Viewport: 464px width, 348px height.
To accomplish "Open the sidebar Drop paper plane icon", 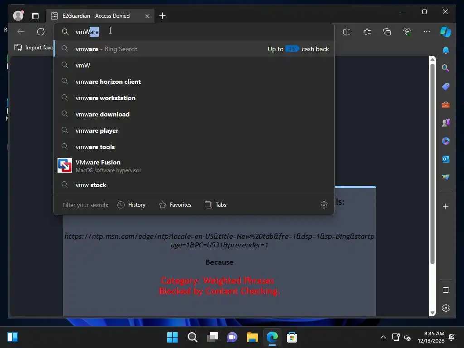I will (x=446, y=177).
